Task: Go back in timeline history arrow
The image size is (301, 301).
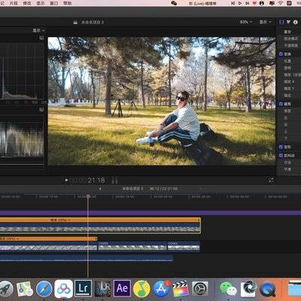Action: point(100,189)
